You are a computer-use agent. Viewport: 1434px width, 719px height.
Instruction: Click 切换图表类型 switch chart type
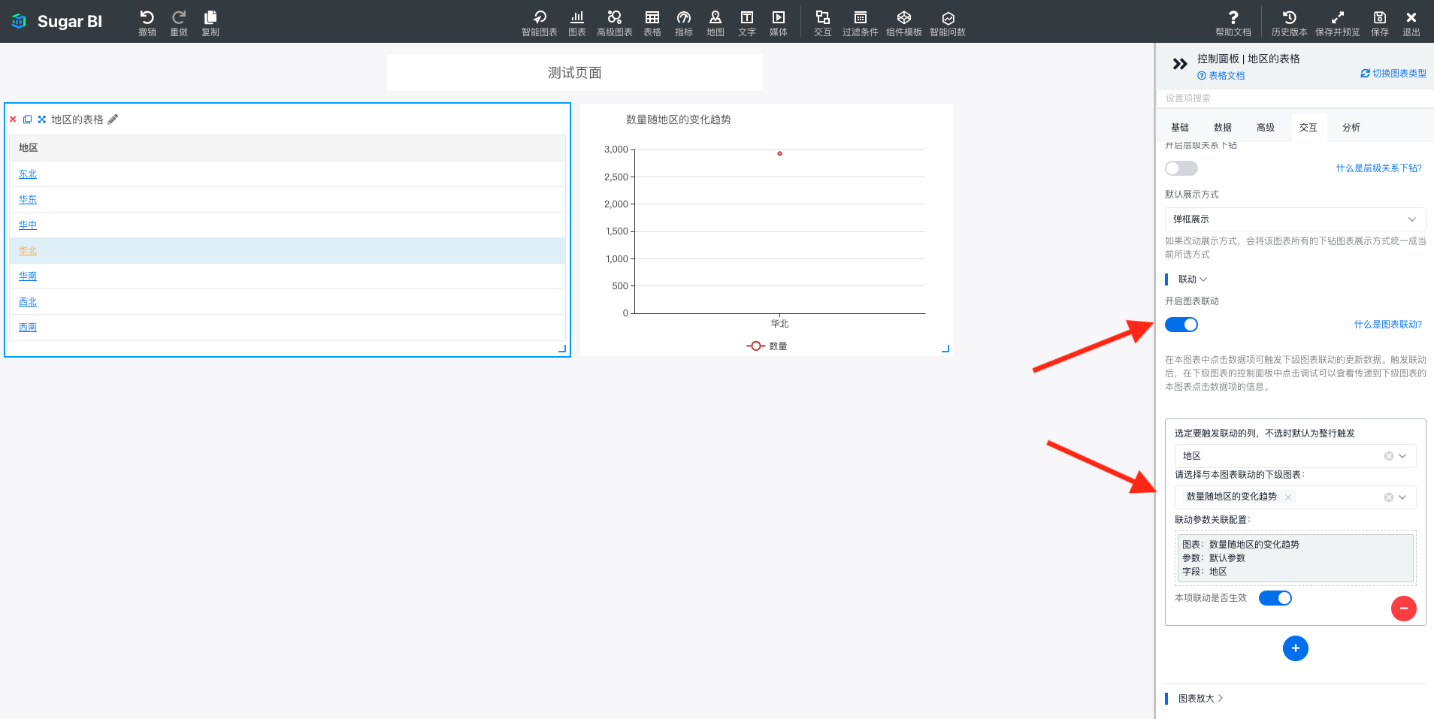[x=1393, y=74]
